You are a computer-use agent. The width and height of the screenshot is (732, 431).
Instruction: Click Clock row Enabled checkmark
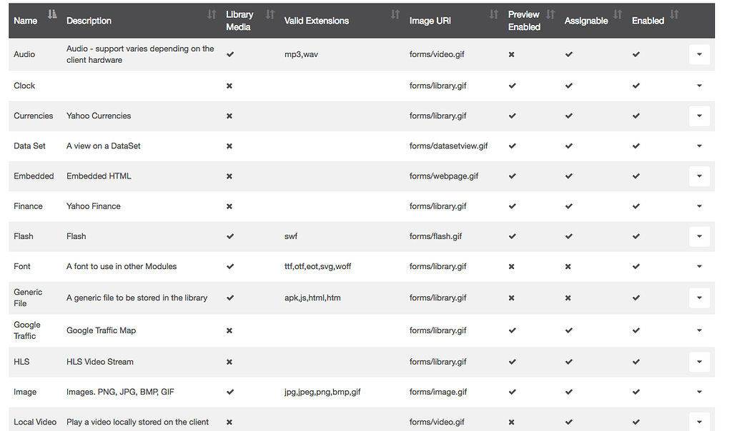tap(635, 86)
